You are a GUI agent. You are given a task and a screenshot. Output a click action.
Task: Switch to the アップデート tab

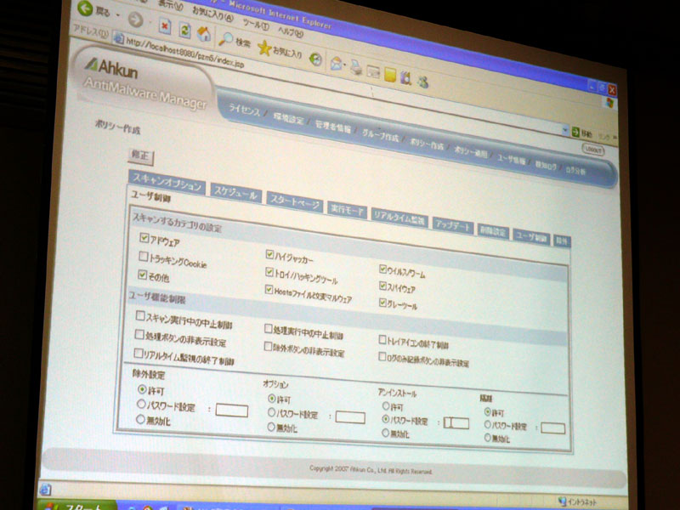coord(453,225)
